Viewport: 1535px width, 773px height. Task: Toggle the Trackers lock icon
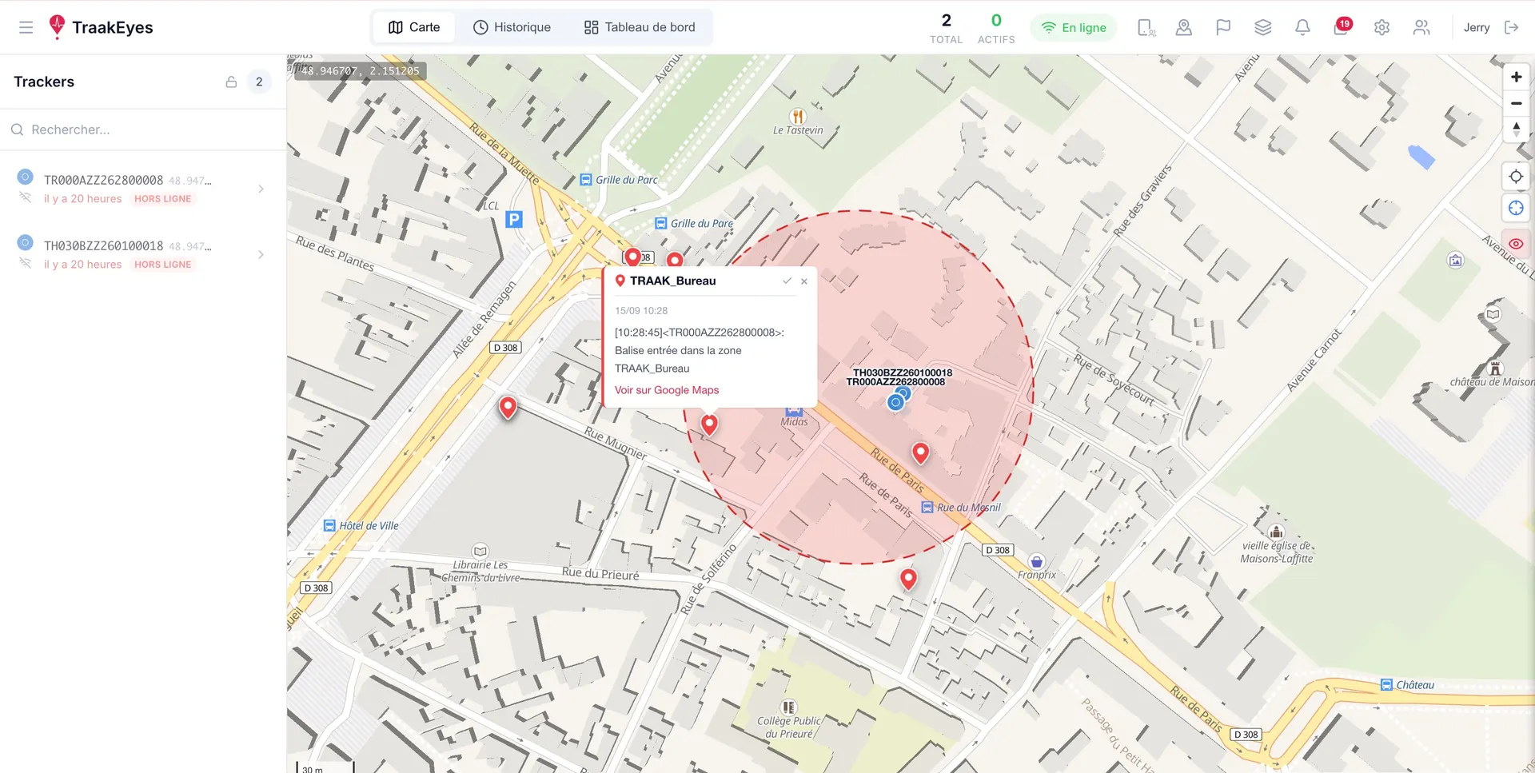point(231,82)
